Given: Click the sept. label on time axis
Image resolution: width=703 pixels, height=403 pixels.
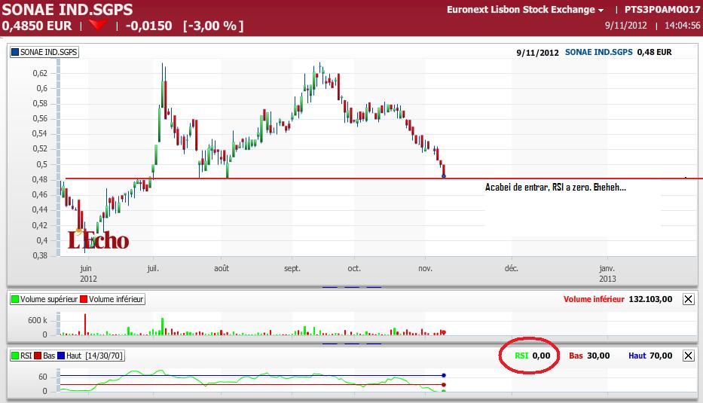Looking at the screenshot, I should tap(292, 268).
